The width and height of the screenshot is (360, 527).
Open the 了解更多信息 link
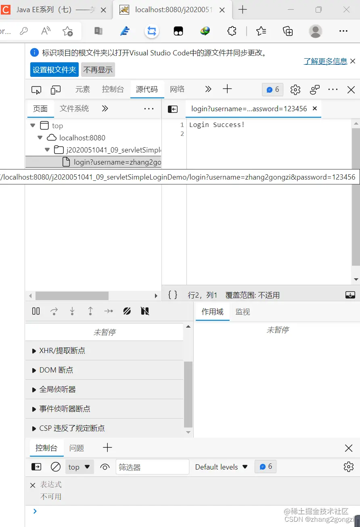coord(325,61)
